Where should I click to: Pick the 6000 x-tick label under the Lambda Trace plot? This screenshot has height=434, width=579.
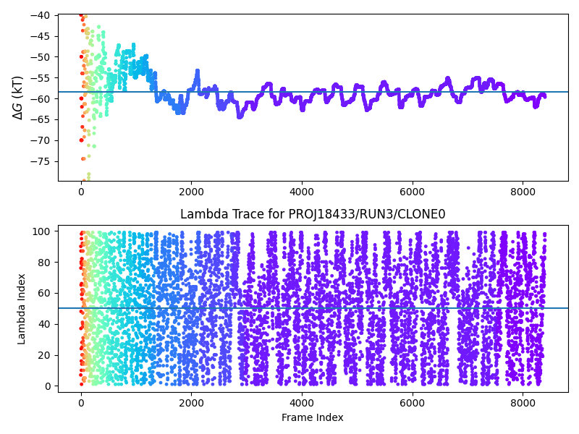[412, 403]
